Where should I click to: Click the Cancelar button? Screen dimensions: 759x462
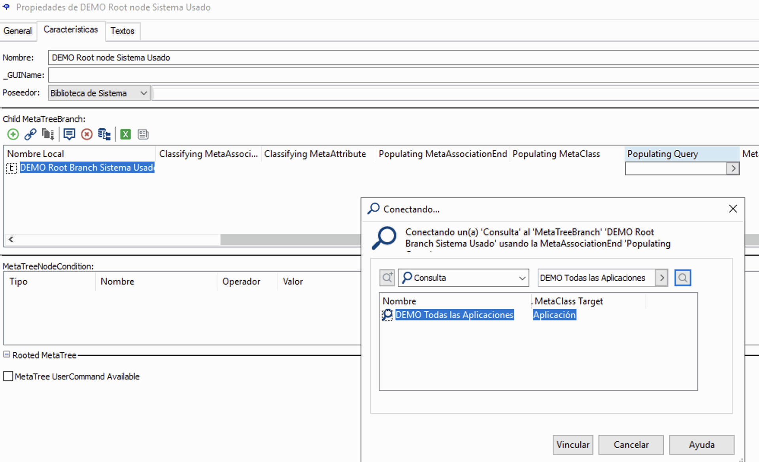(631, 445)
